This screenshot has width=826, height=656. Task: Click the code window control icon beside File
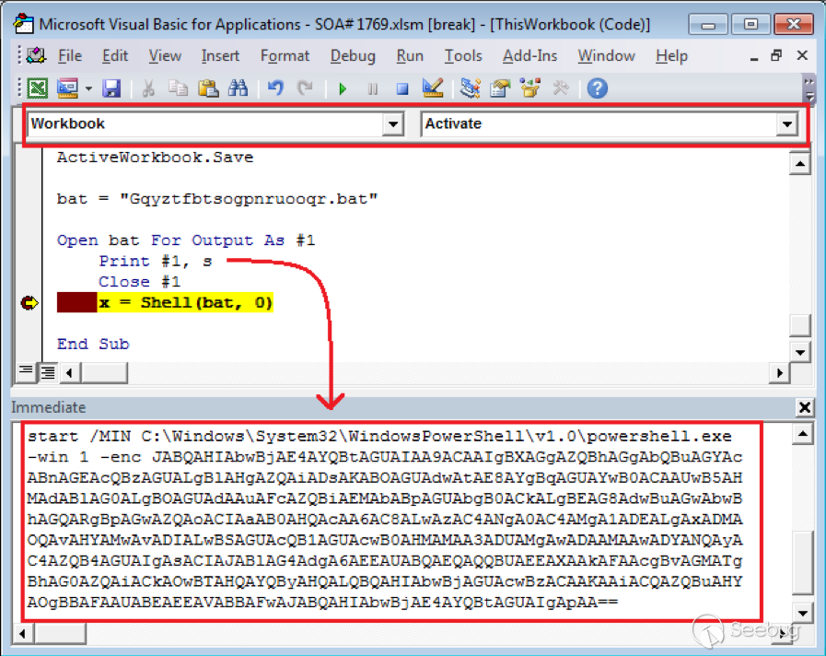coord(36,55)
